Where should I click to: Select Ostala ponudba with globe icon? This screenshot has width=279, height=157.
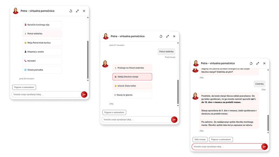click(42, 70)
